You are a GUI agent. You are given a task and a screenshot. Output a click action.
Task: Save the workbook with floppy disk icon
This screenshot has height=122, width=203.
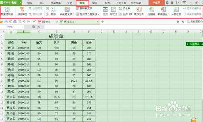click(x=6, y=22)
